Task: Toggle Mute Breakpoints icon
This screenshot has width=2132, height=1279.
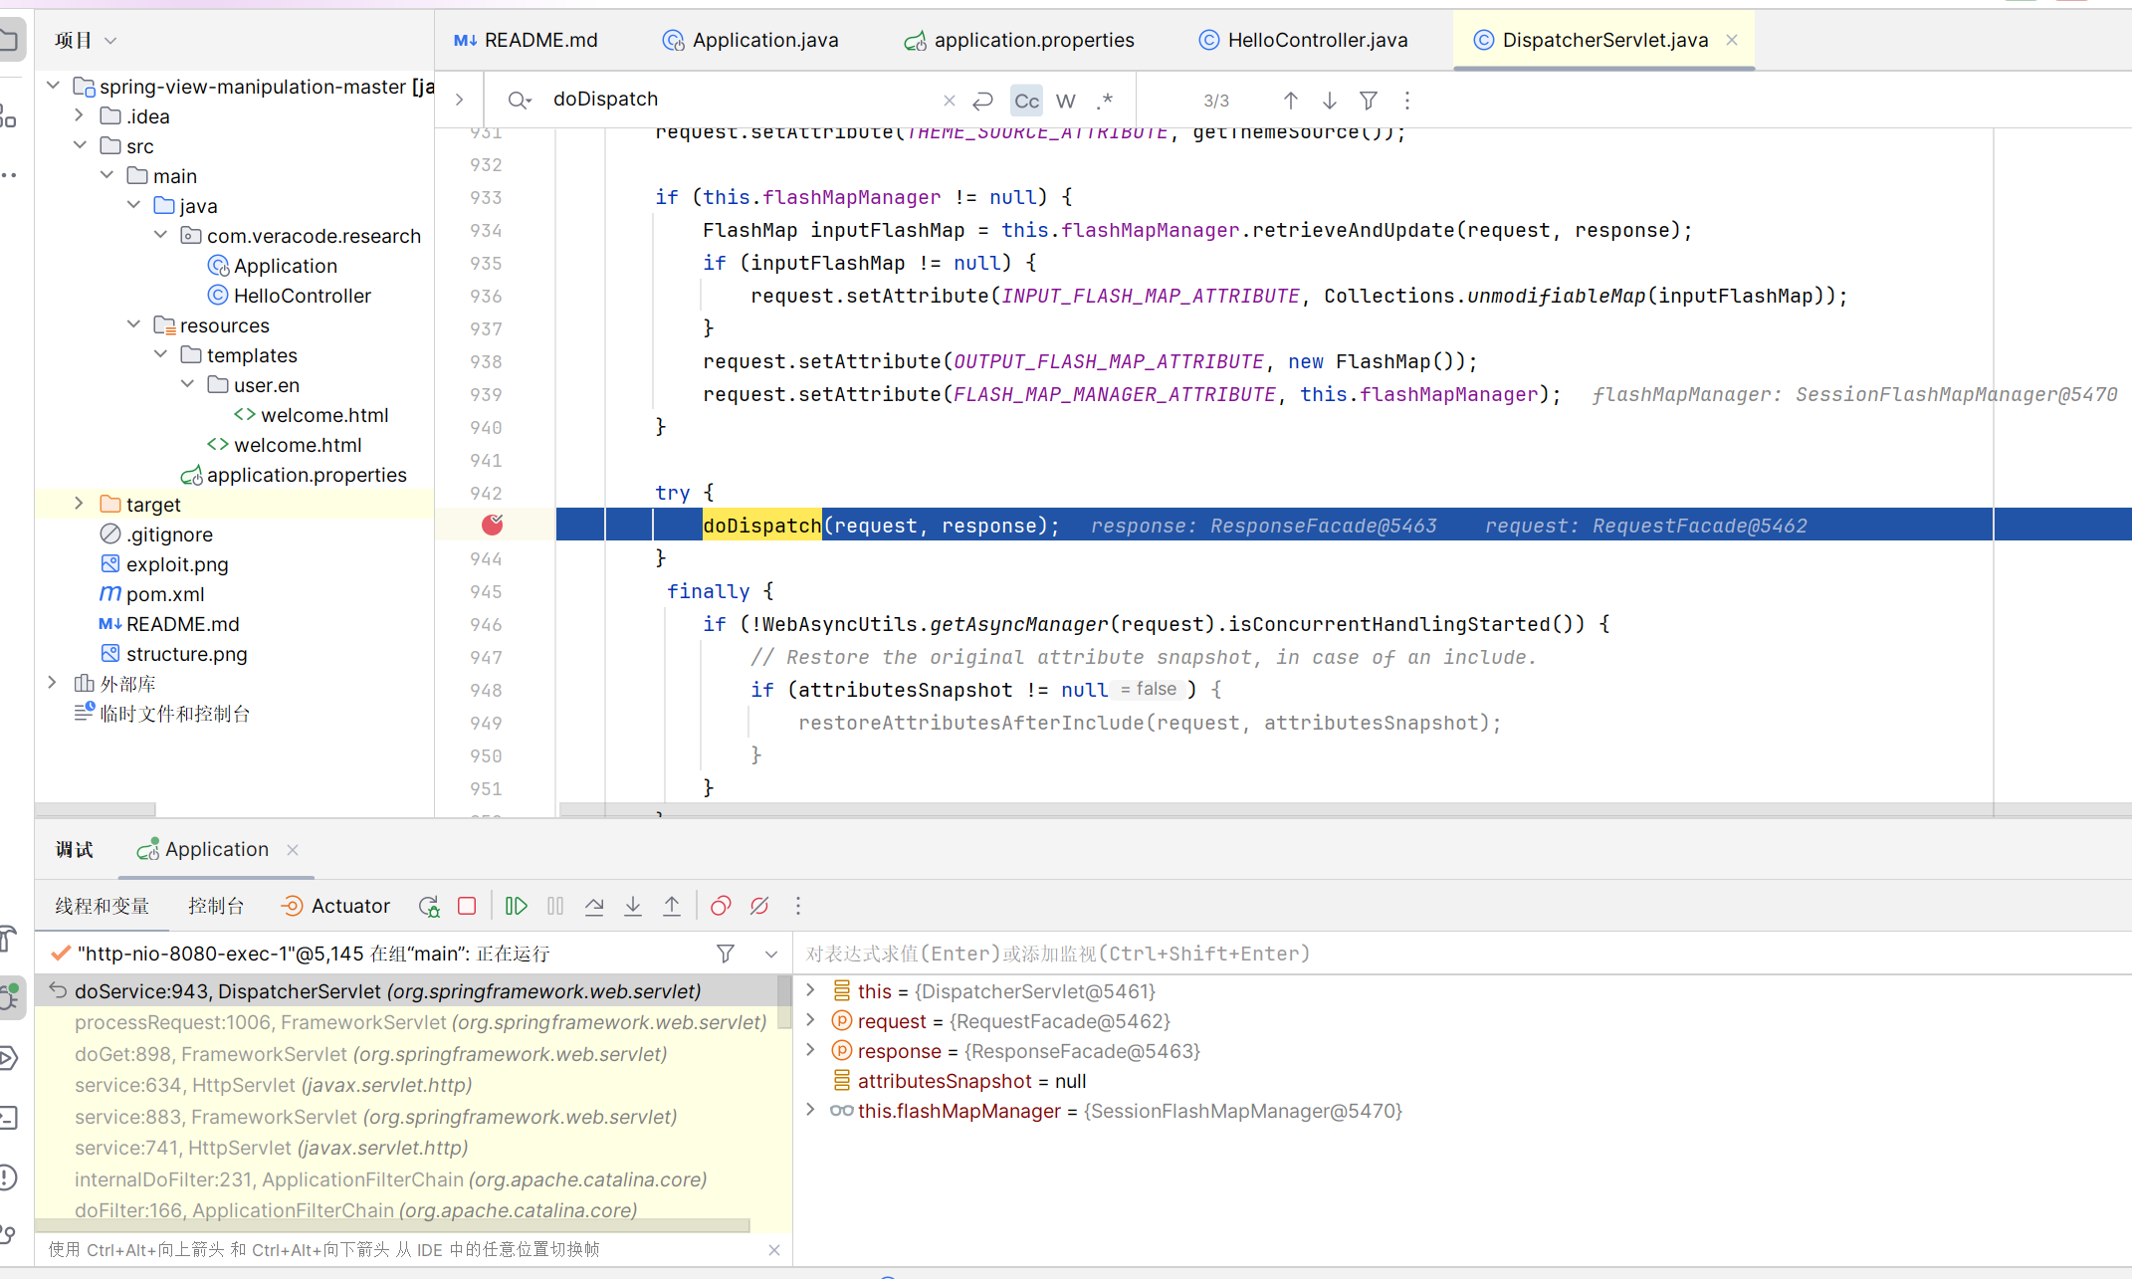Action: pyautogui.click(x=759, y=906)
